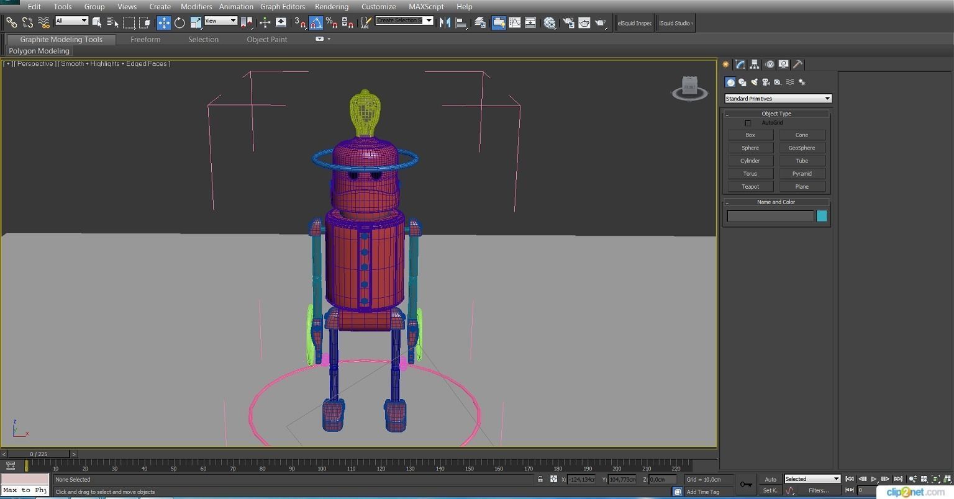
Task: Click the Sphere primitive button
Action: (750, 148)
